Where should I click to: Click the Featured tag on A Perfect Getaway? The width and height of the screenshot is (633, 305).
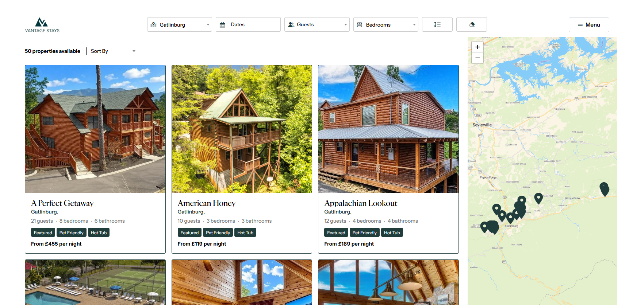pyautogui.click(x=43, y=232)
